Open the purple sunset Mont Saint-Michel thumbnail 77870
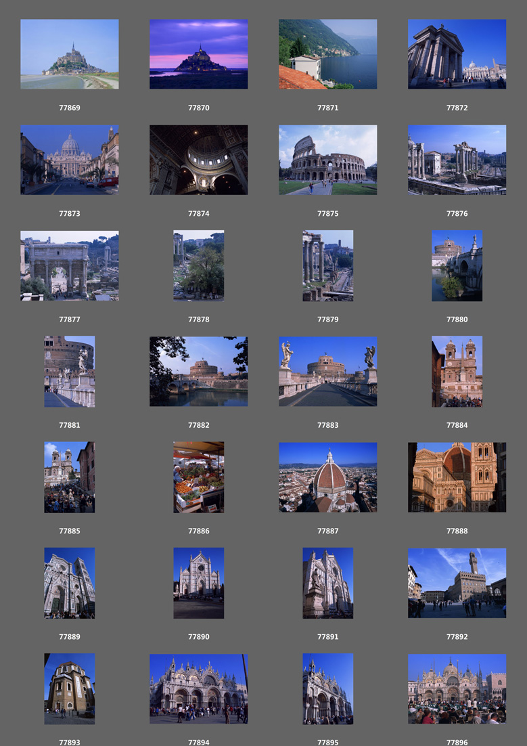Image resolution: width=527 pixels, height=746 pixels. (199, 54)
